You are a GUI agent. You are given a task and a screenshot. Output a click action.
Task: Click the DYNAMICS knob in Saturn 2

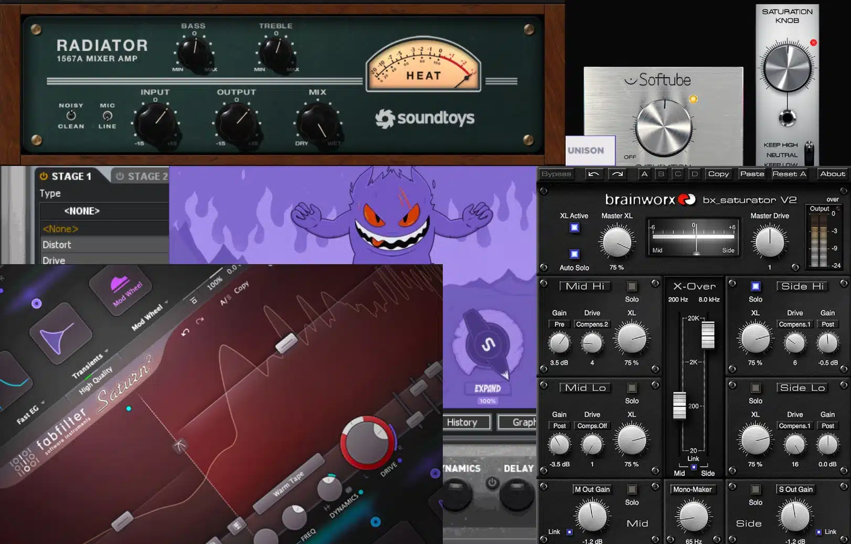click(329, 488)
